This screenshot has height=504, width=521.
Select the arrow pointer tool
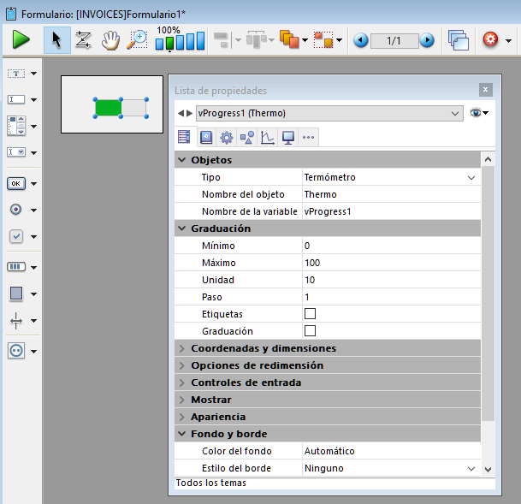(x=56, y=39)
